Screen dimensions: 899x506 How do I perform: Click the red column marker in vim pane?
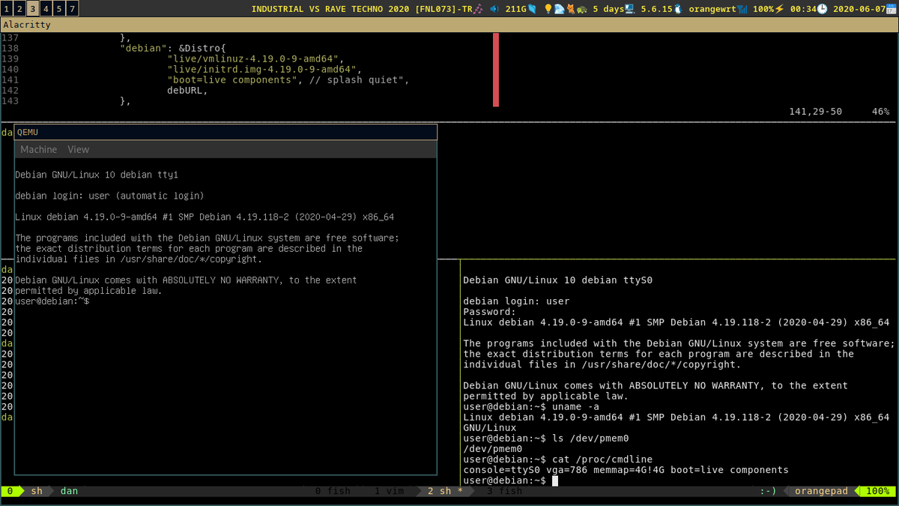click(496, 69)
